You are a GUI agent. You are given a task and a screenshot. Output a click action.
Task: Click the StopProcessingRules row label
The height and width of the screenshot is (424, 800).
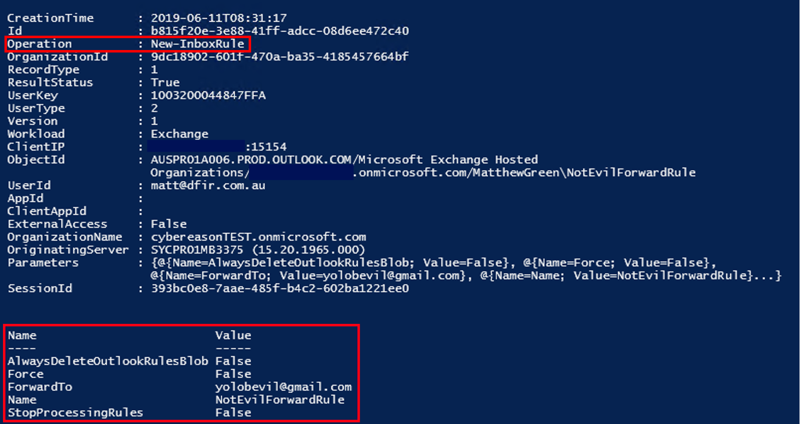pyautogui.click(x=75, y=413)
